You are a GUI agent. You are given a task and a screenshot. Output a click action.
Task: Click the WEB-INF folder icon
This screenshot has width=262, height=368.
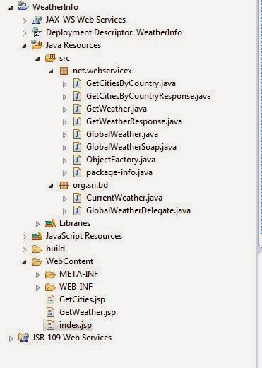pos(50,287)
